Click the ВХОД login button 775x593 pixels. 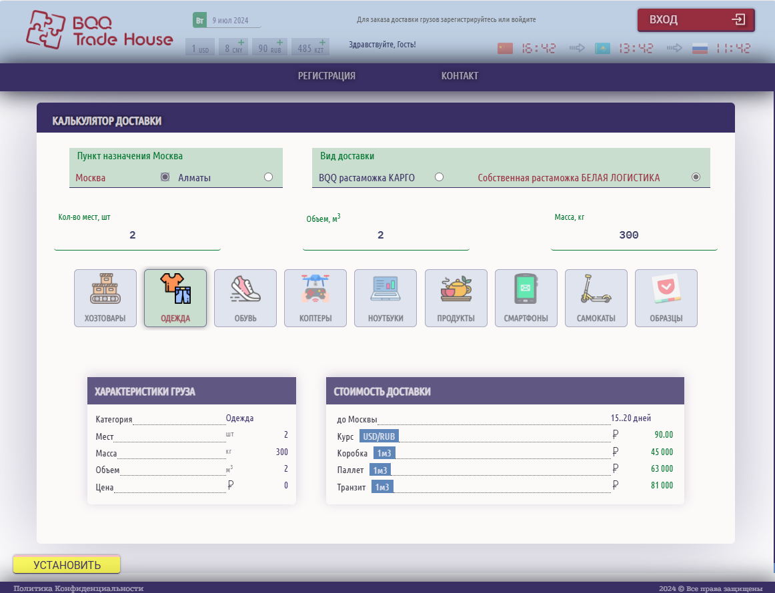(x=696, y=20)
